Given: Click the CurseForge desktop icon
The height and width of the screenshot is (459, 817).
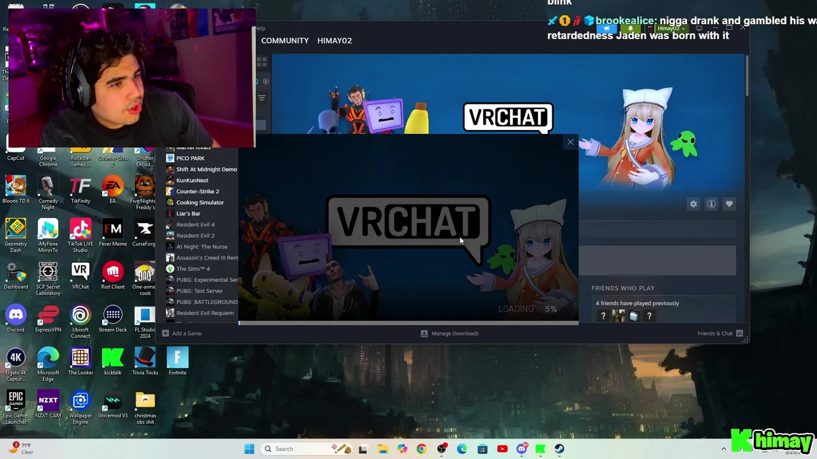Looking at the screenshot, I should click(x=145, y=233).
